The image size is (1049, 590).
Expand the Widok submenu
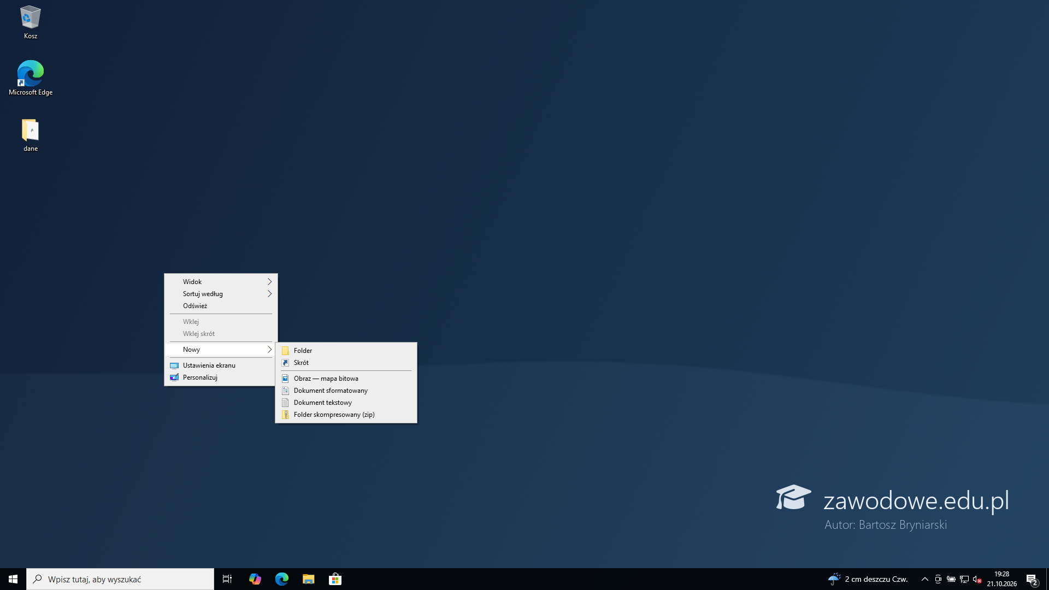pyautogui.click(x=221, y=282)
